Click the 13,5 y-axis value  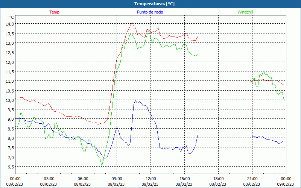(x=10, y=33)
